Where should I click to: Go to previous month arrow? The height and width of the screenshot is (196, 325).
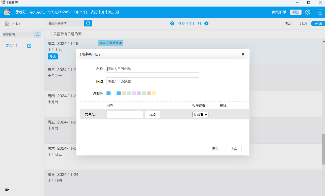pos(172,23)
